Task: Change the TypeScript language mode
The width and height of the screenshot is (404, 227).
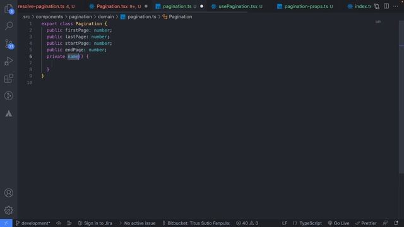Action: tap(307, 223)
